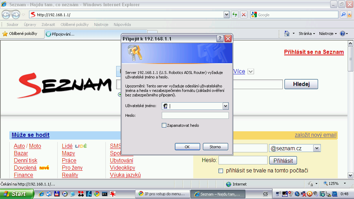The width and height of the screenshot is (354, 199).
Task: Open Oblíbené položky favorites star button
Action: coord(20,34)
